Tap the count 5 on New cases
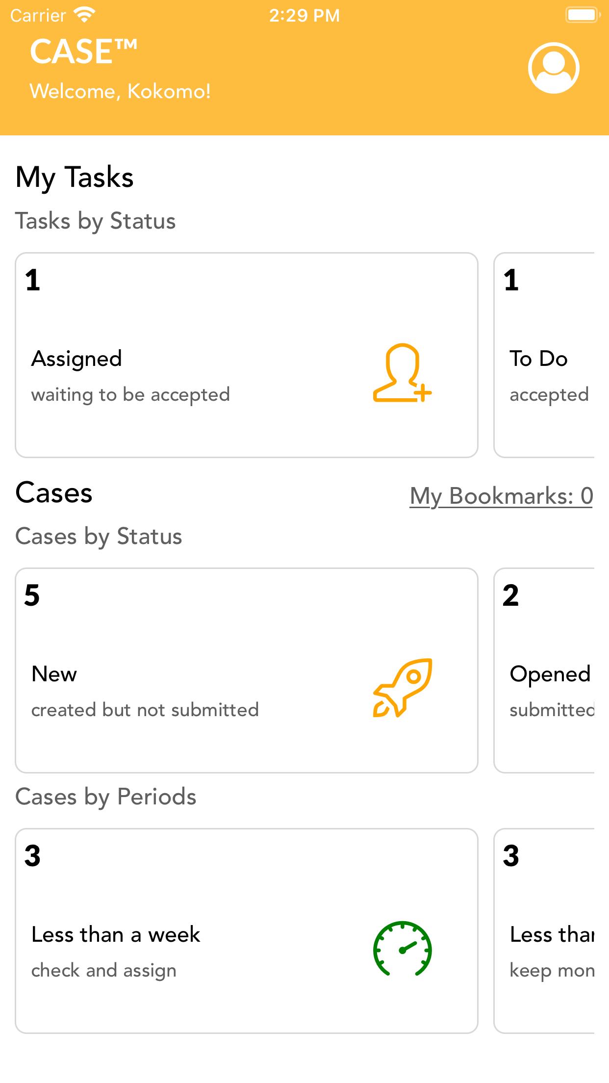 tap(32, 595)
